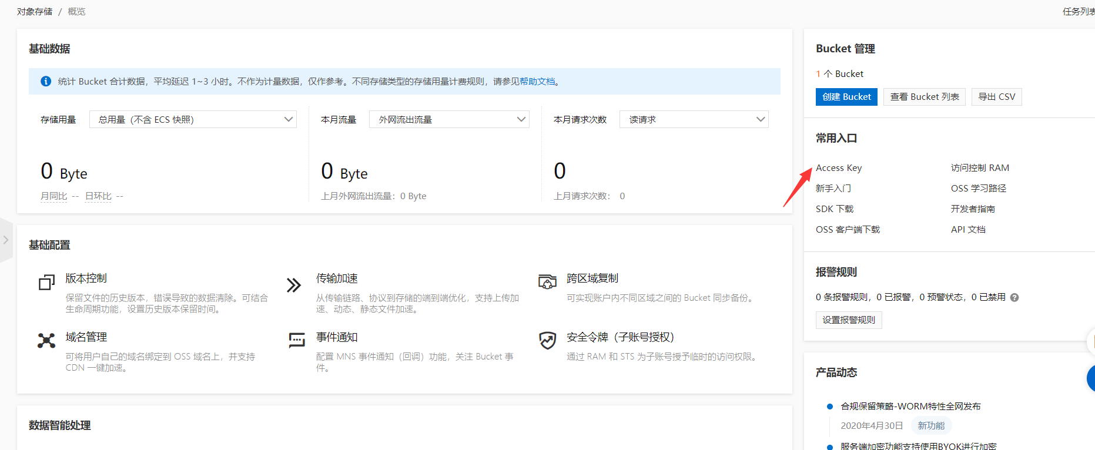Click the 2020年4月30日 news date

[872, 426]
